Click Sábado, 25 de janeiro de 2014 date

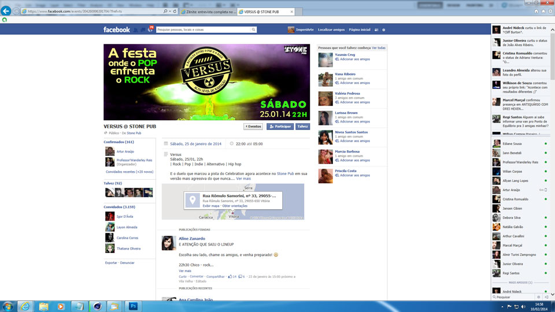click(195, 144)
